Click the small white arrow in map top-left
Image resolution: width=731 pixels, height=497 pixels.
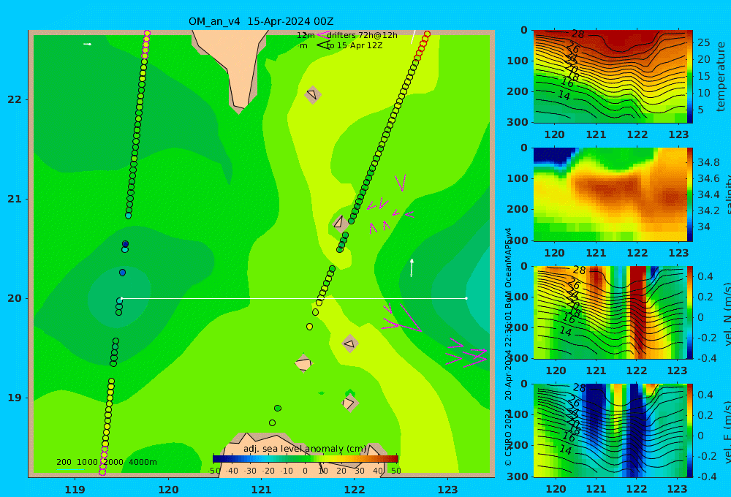coord(87,45)
